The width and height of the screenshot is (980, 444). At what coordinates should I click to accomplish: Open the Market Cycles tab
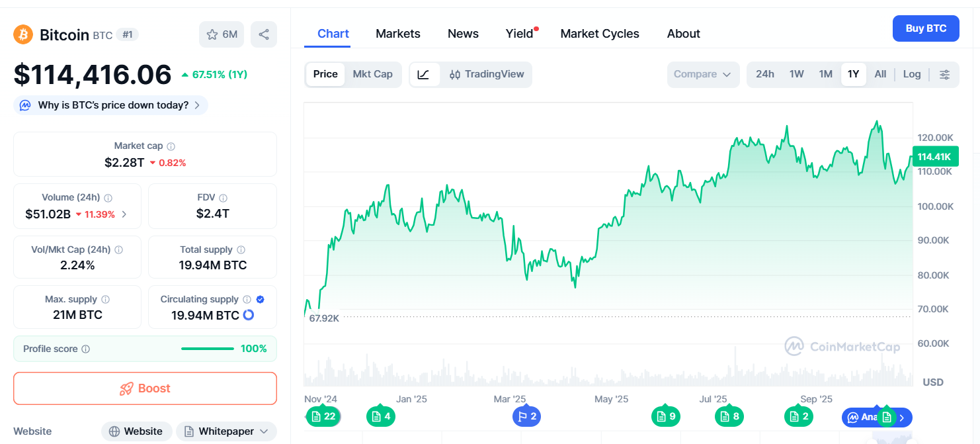pyautogui.click(x=600, y=34)
